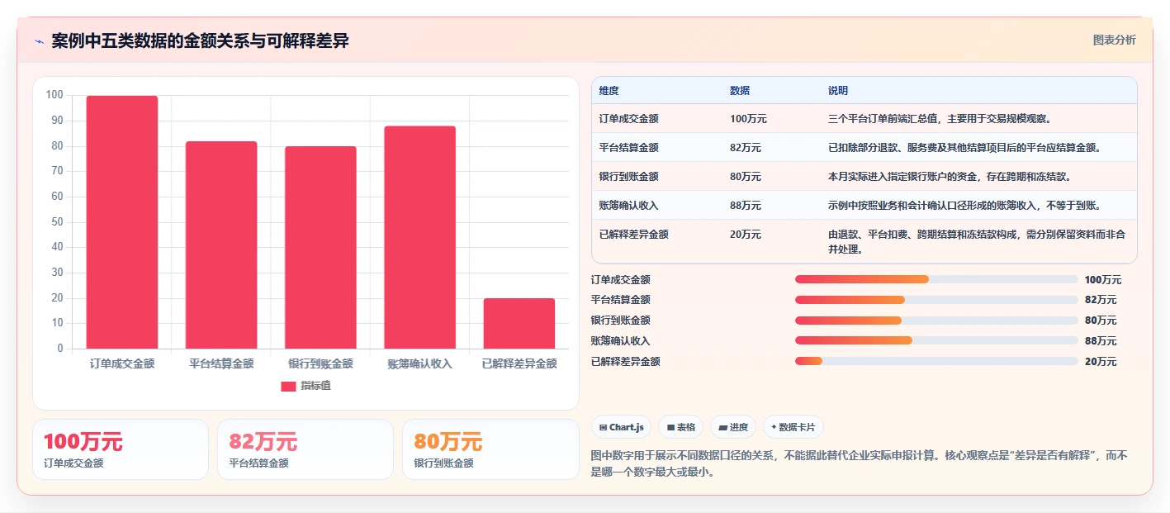
Task: Click table cell 订单成交金额
Action: coord(628,118)
